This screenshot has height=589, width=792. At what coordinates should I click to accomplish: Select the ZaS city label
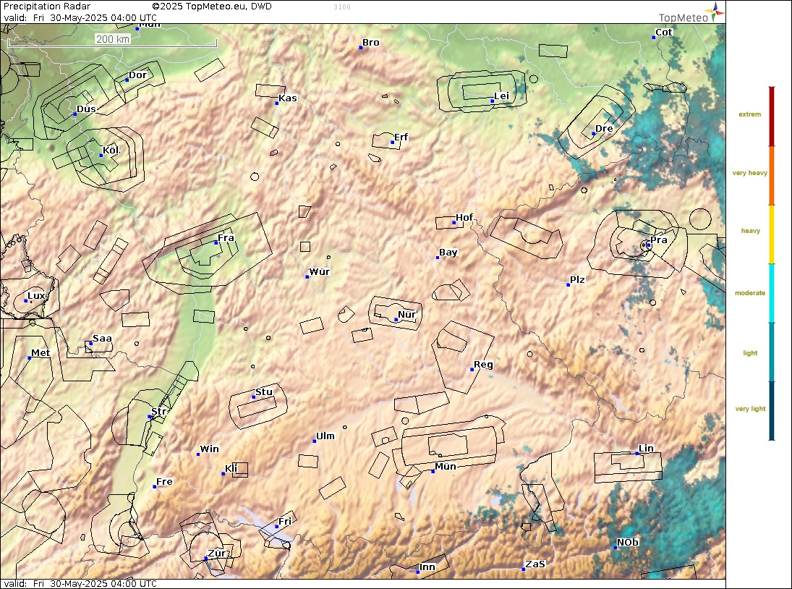click(535, 564)
